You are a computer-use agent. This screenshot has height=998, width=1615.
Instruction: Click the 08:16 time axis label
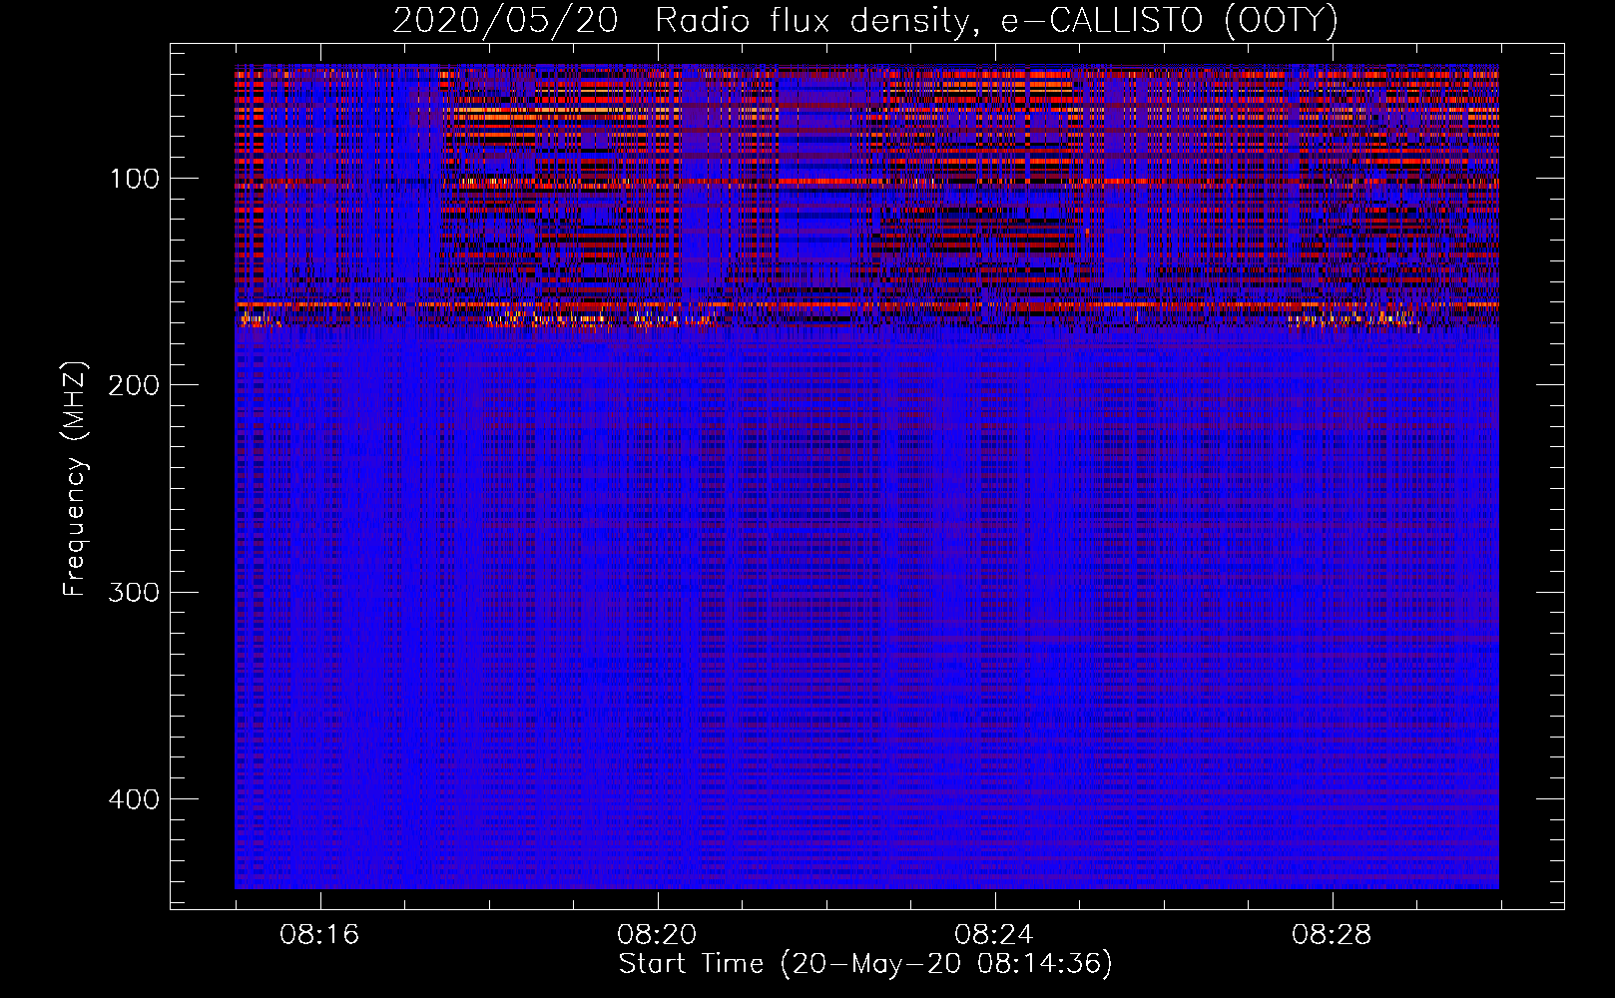(x=319, y=935)
